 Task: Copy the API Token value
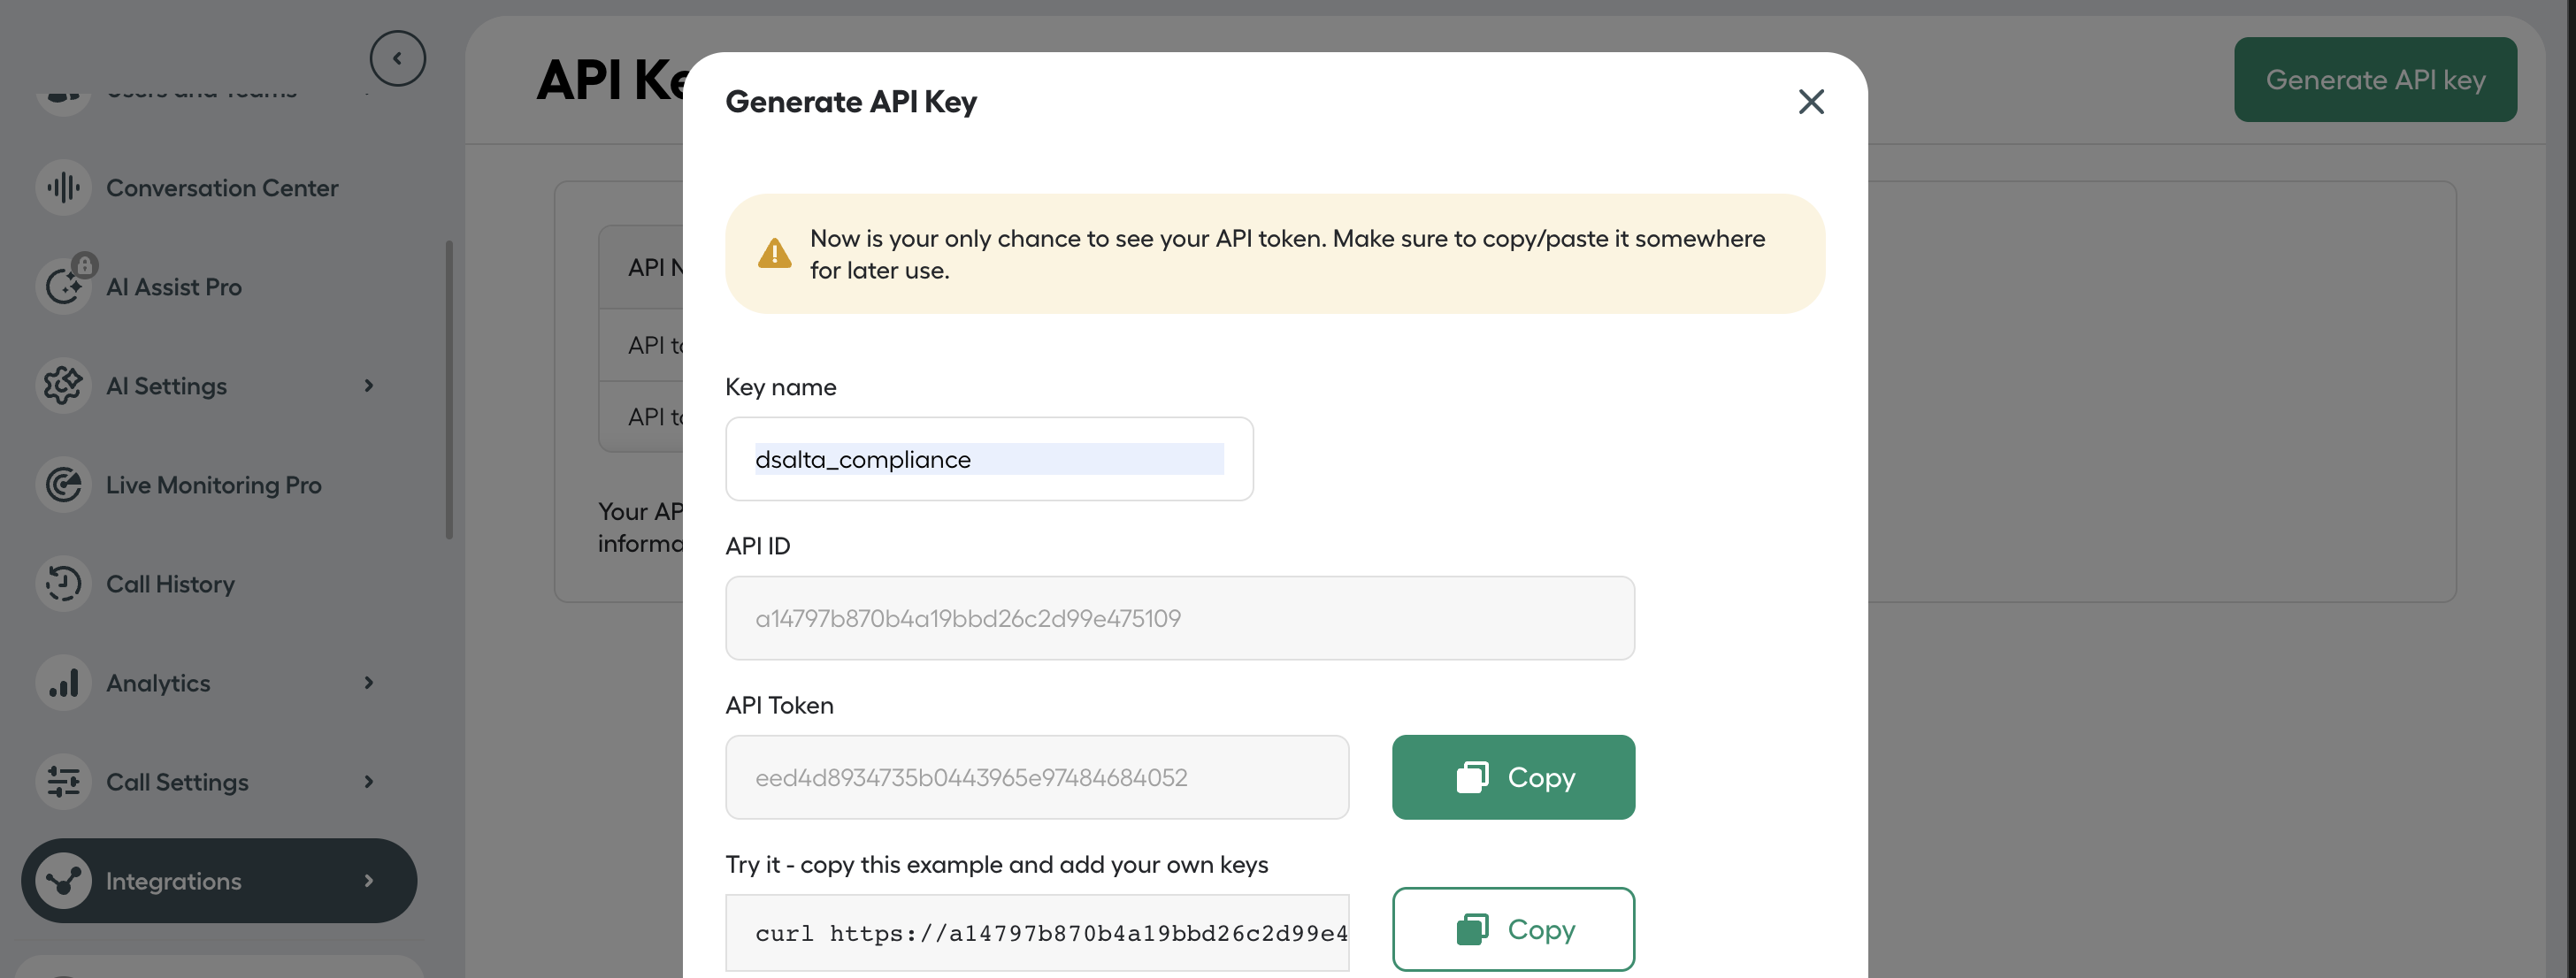tap(1513, 777)
